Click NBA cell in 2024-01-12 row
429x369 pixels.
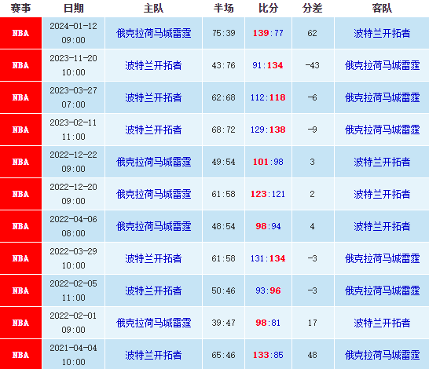(x=20, y=33)
